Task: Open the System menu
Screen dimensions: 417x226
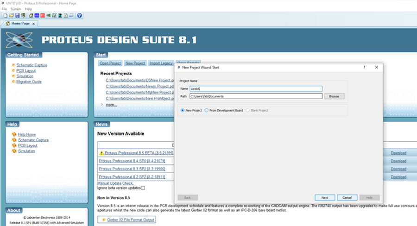Action: (x=16, y=9)
